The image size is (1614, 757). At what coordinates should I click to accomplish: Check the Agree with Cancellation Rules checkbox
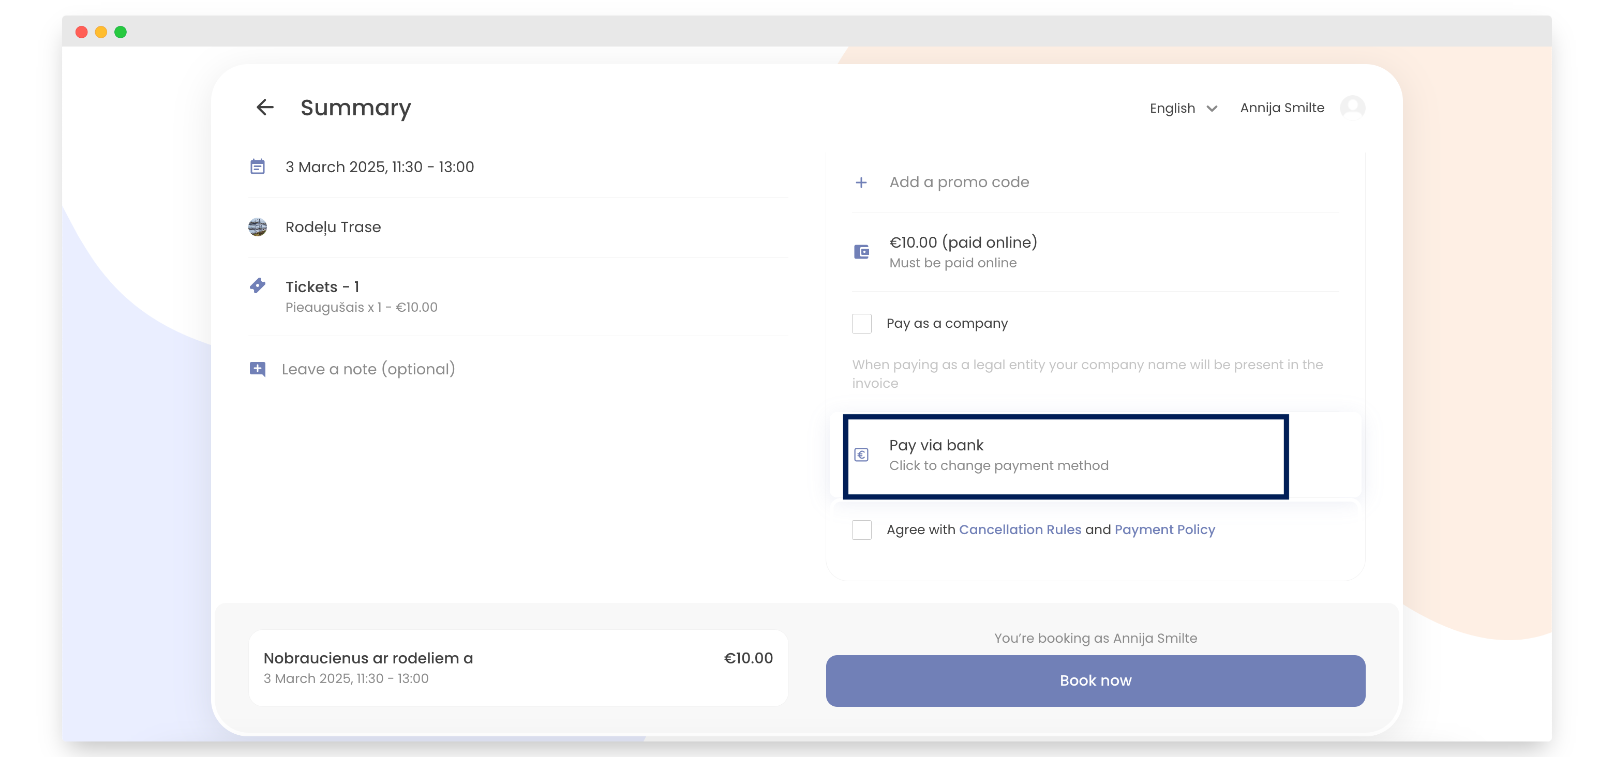[x=862, y=529]
